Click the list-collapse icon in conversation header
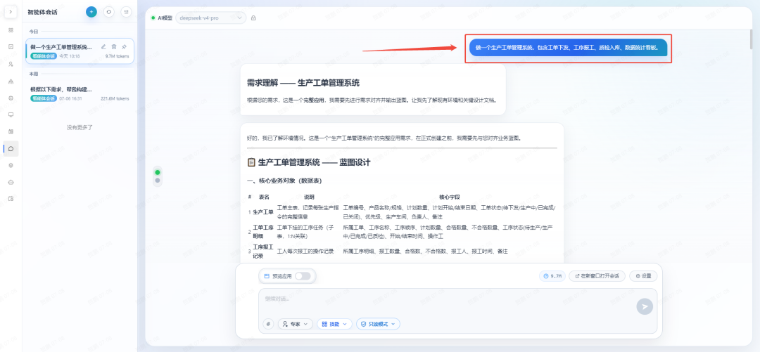The height and width of the screenshot is (352, 760). click(x=126, y=12)
